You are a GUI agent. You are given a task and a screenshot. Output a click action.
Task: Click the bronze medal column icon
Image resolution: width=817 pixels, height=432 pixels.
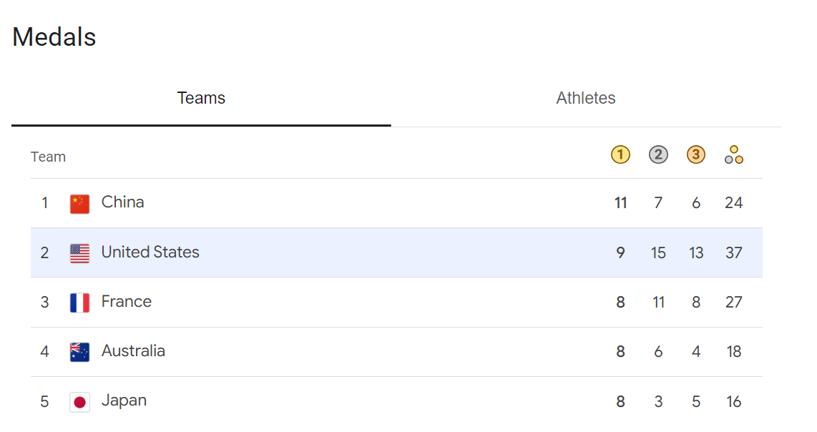tap(695, 154)
